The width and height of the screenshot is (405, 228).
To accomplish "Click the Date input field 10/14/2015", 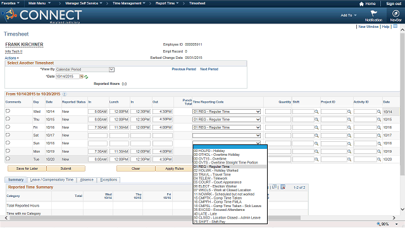I will [x=68, y=77].
